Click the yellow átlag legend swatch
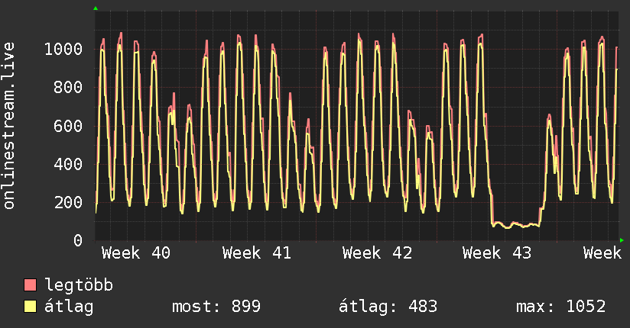 coord(30,307)
